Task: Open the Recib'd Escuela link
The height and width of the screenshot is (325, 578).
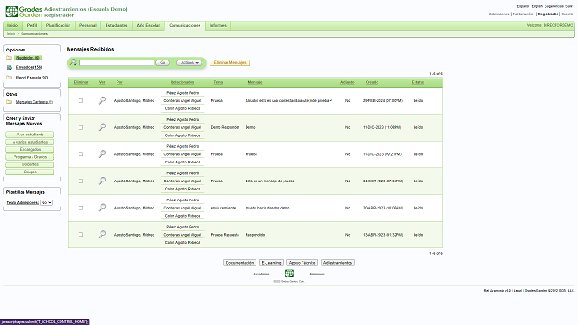Action: pyautogui.click(x=32, y=78)
